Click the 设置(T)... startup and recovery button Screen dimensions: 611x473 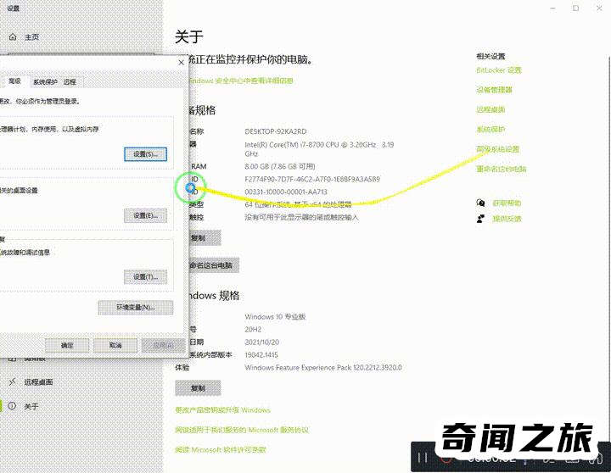tap(145, 277)
